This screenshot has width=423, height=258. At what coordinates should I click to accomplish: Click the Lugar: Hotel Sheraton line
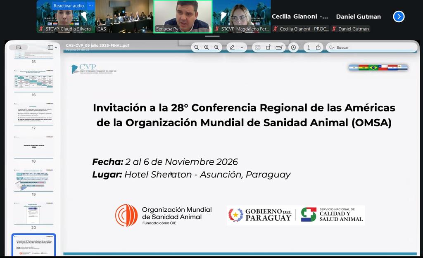[x=191, y=175]
